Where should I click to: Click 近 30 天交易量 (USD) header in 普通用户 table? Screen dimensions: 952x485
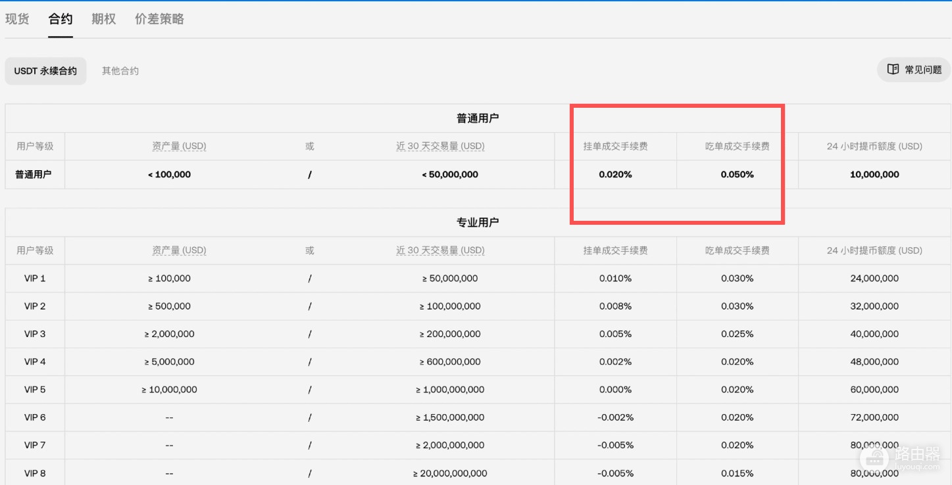click(440, 147)
